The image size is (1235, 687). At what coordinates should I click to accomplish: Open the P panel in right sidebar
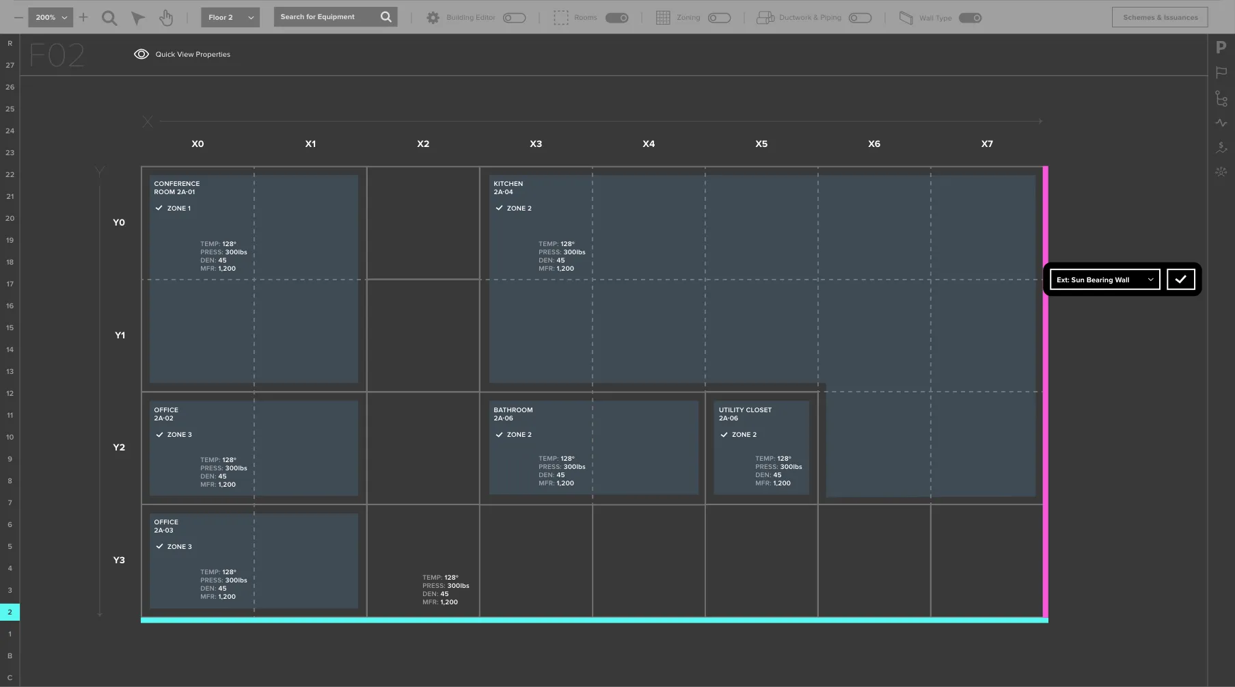(1221, 47)
